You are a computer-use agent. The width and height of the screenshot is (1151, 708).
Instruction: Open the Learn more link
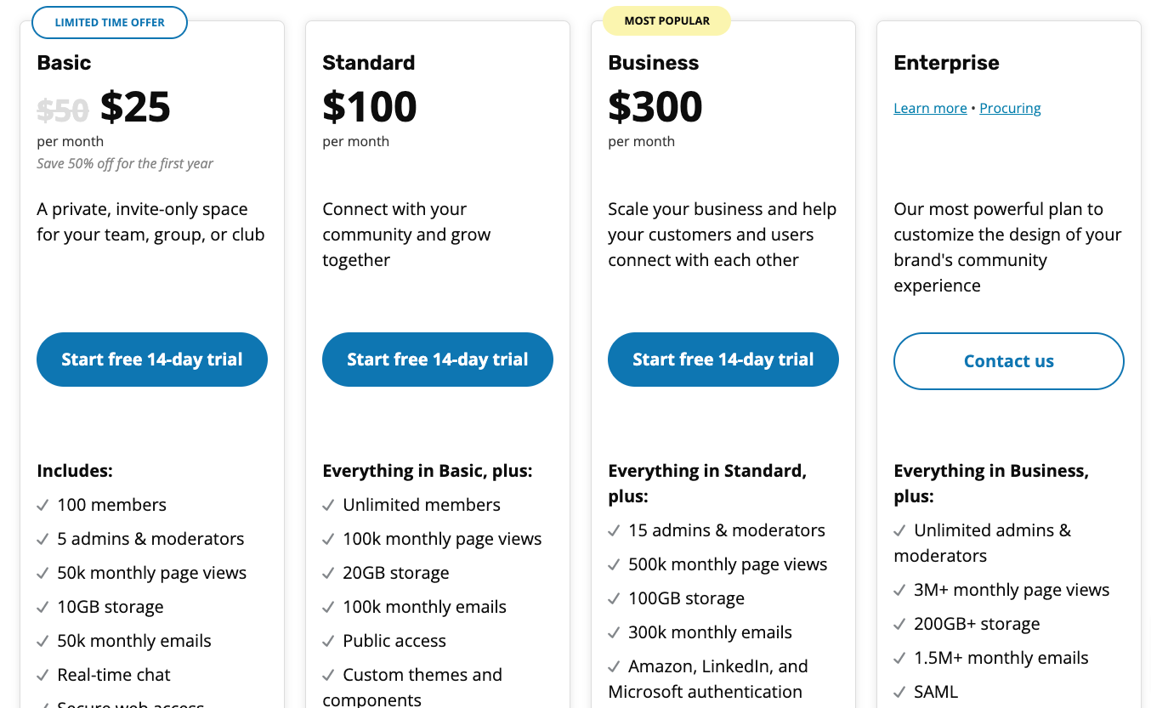[930, 108]
